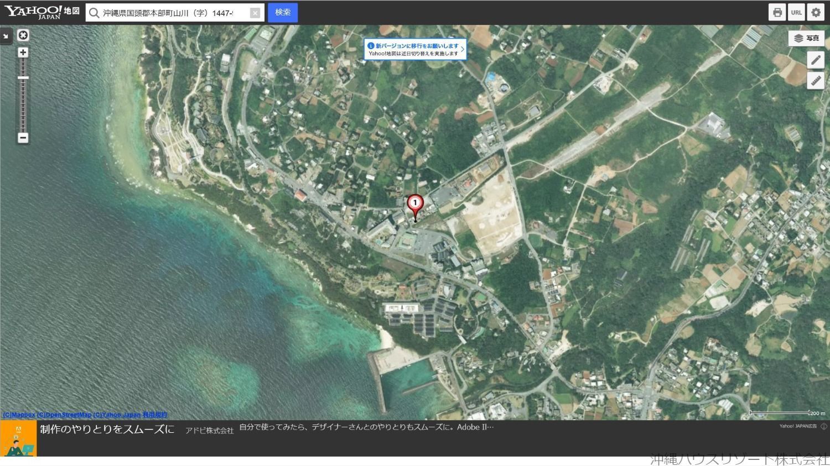
Task: Click the アドビ株式会社 advertiser text
Action: 210,431
